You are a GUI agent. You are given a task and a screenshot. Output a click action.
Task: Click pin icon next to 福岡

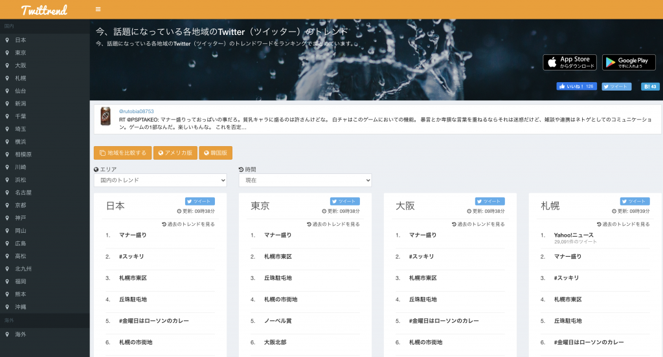click(7, 281)
